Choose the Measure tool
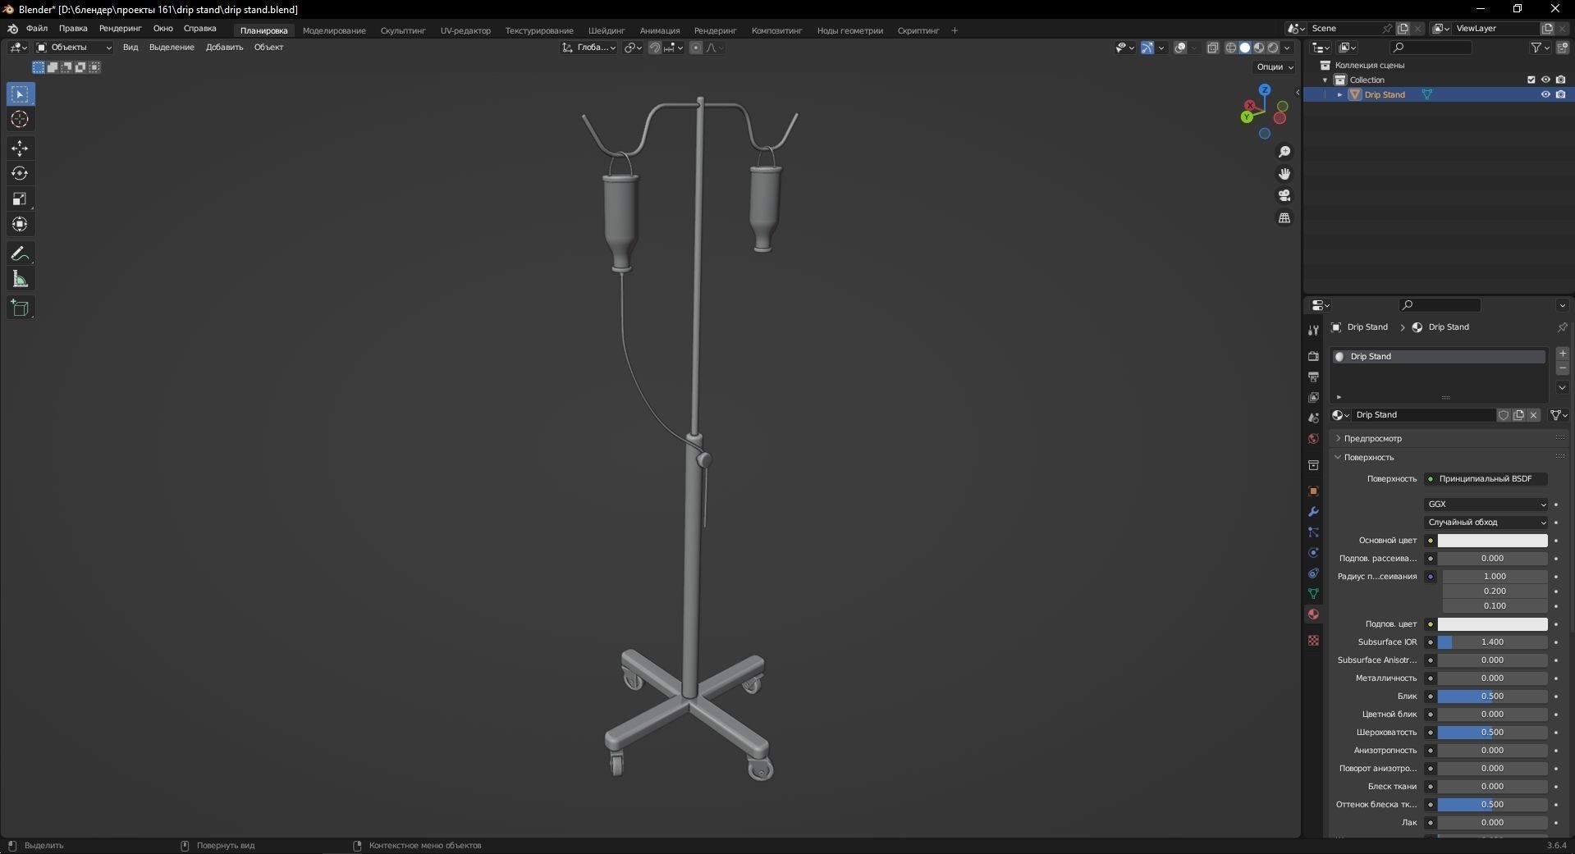 pos(20,280)
